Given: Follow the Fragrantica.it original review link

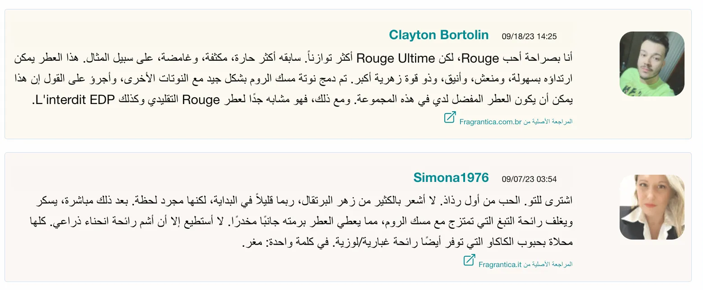Looking at the screenshot, I should click(x=500, y=265).
